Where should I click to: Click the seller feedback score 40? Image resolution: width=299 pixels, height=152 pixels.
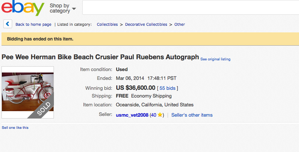point(154,115)
